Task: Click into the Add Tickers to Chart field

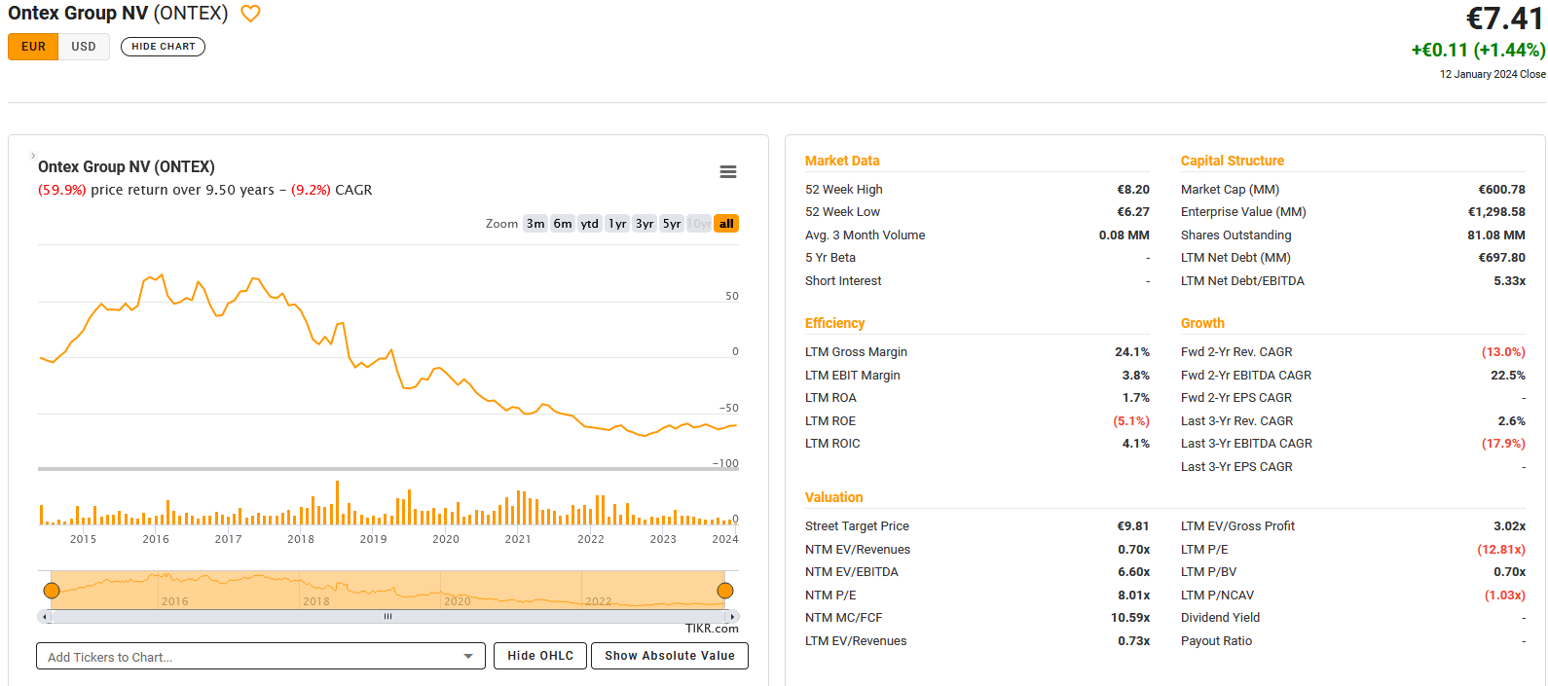Action: [x=248, y=657]
